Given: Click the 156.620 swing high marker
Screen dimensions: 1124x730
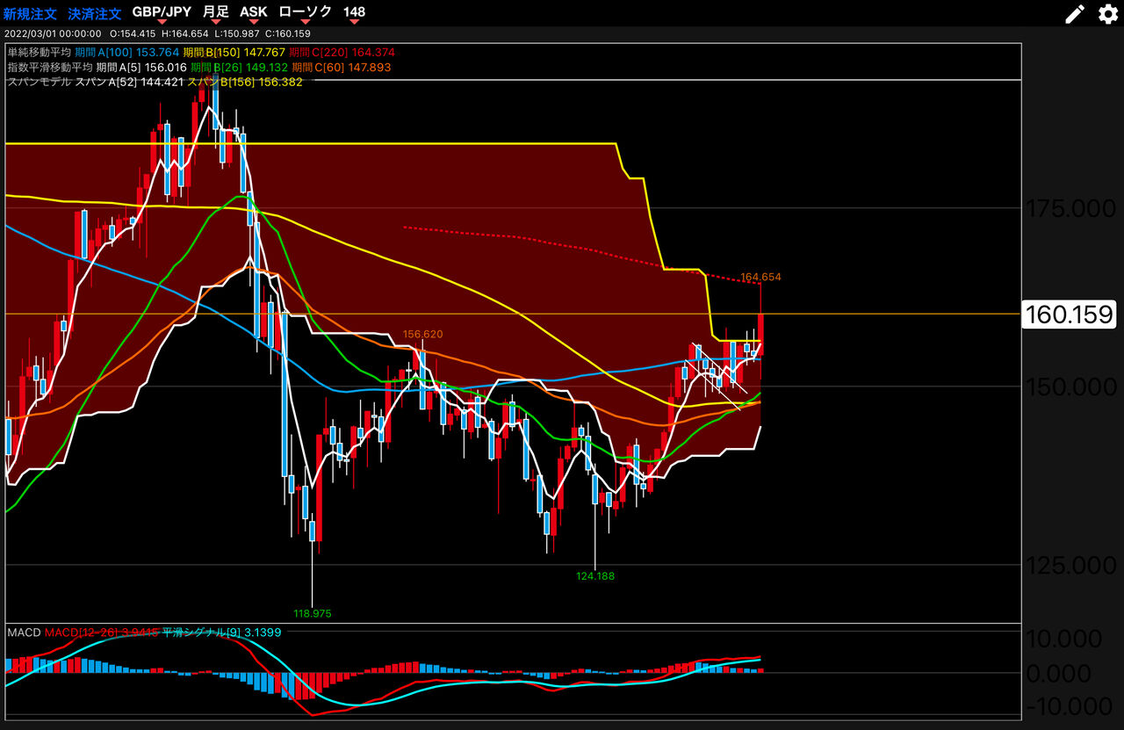Looking at the screenshot, I should pyautogui.click(x=423, y=335).
